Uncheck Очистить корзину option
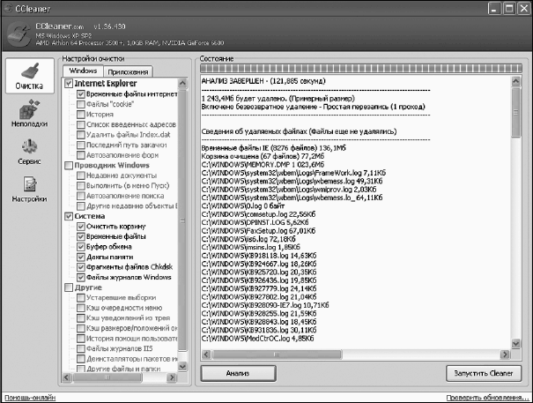Viewport: 533px width, 403px height. pos(80,226)
